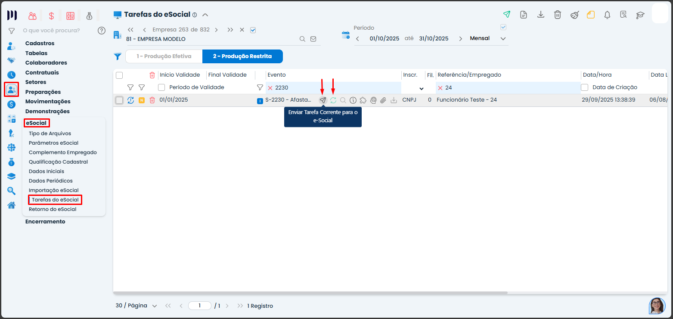Open Qualificação Cadastral in the sidebar
The height and width of the screenshot is (319, 673).
pos(59,162)
